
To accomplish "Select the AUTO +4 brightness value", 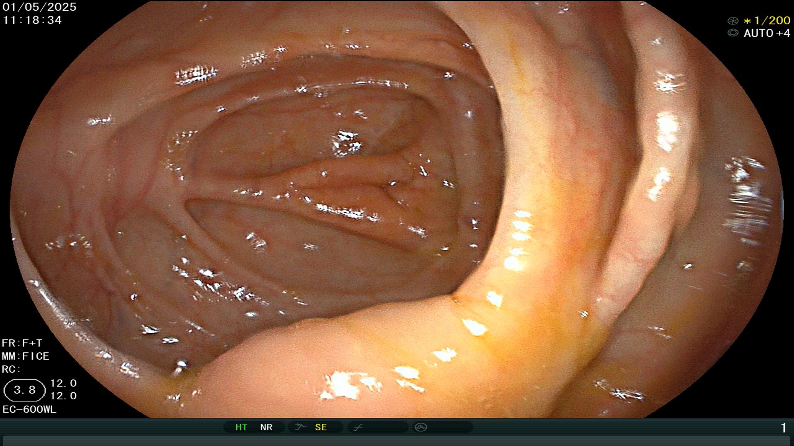I will click(767, 33).
